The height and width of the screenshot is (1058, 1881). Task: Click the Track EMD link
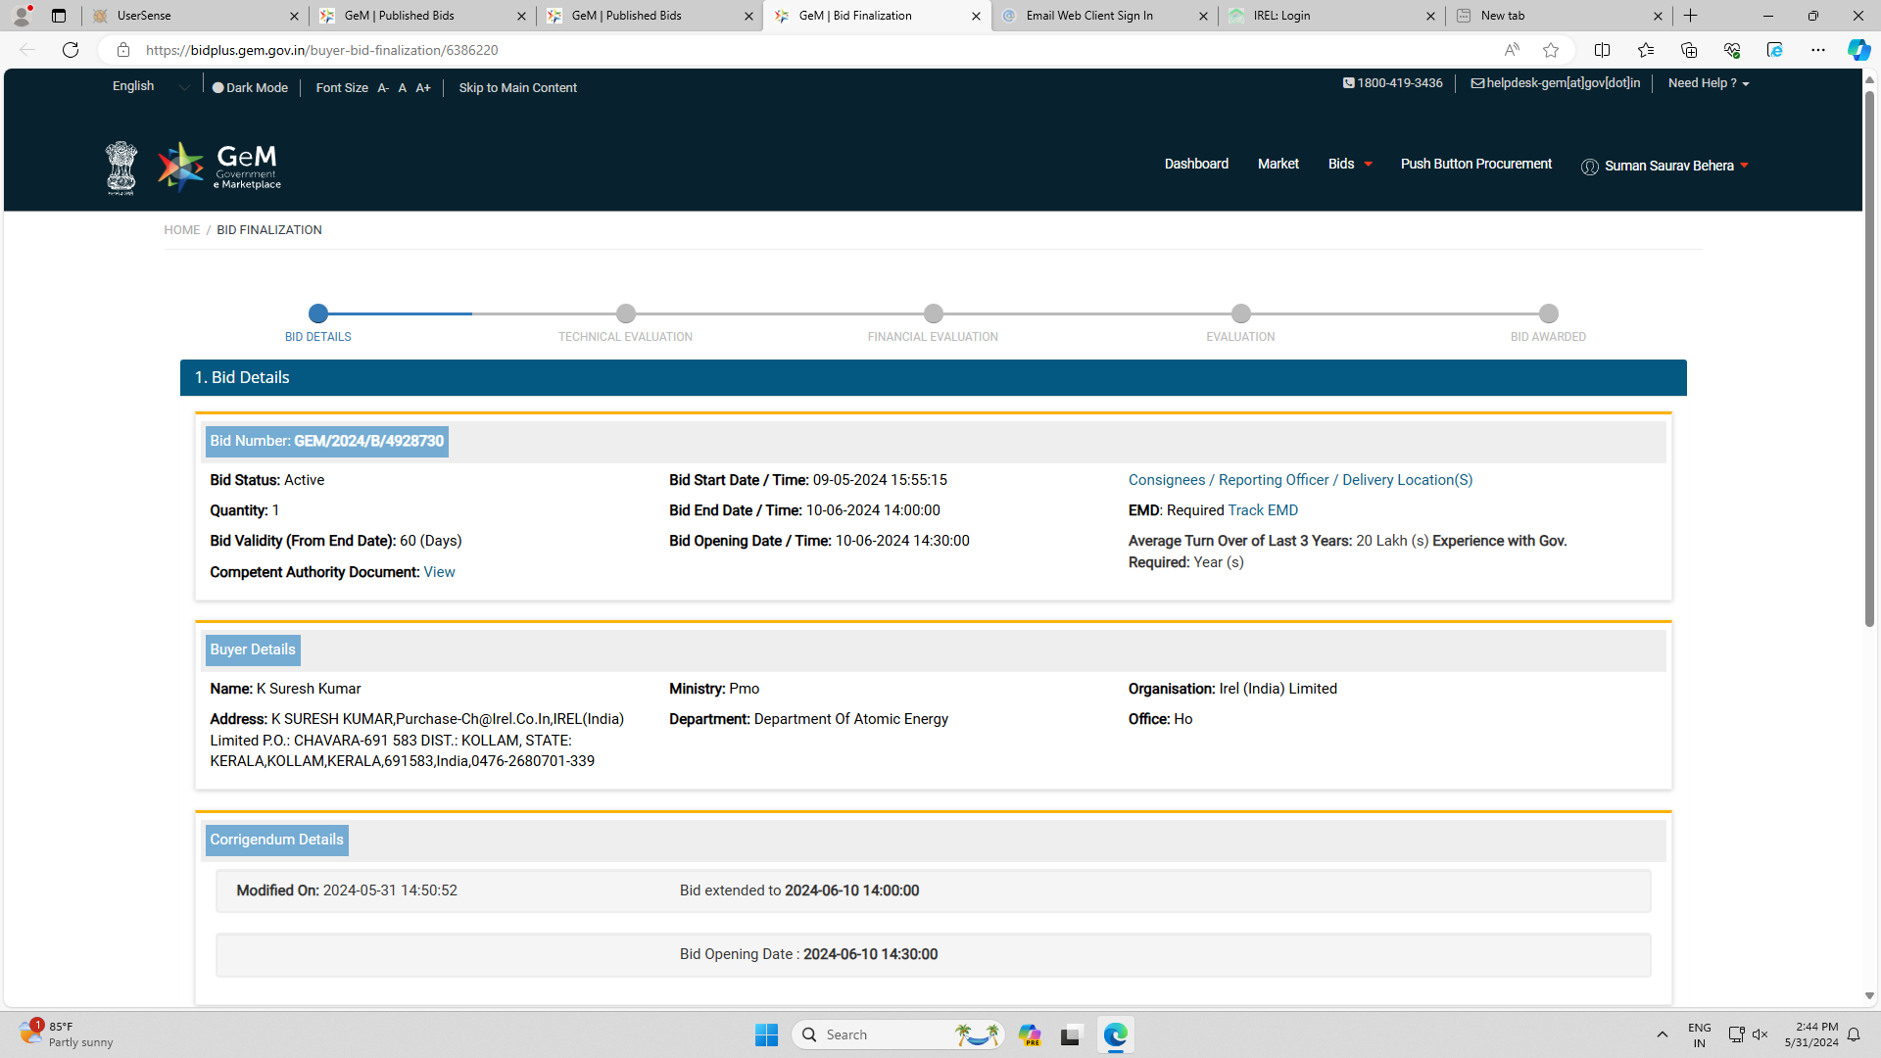click(1262, 510)
